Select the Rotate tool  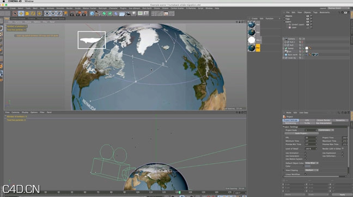[x=33, y=14]
